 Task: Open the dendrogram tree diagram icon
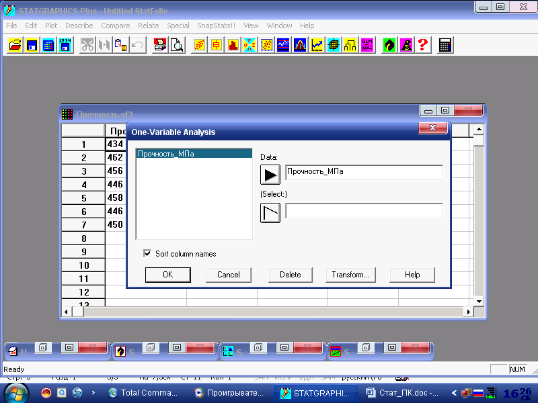[x=350, y=45]
